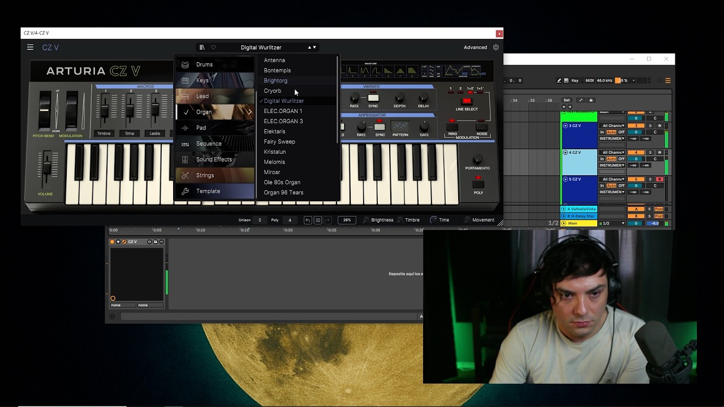Click the undo arrow in the lower toolbar
This screenshot has width=724, height=407.
(x=308, y=220)
